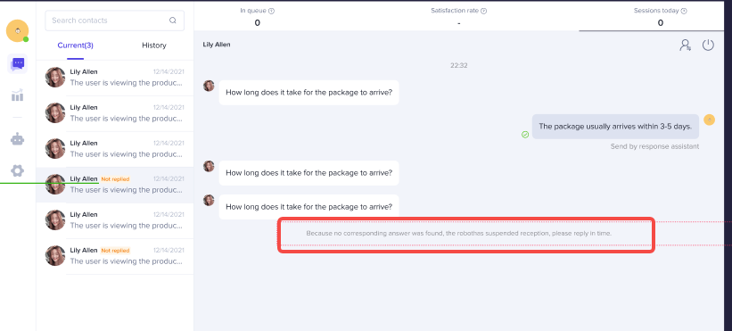Image resolution: width=732 pixels, height=331 pixels.
Task: Open the chat conversations sidebar icon
Action: coord(17,63)
